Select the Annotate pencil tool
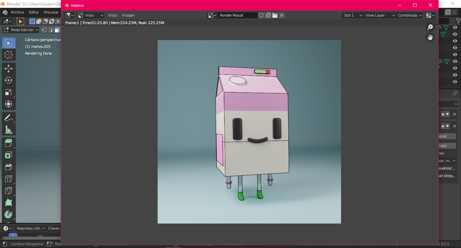 [8, 118]
